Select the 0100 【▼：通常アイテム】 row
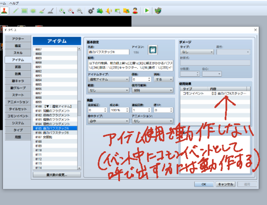267x205 pixels. [55, 106]
